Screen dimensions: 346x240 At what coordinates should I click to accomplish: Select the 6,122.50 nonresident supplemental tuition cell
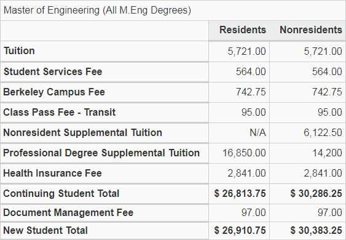[323, 133]
